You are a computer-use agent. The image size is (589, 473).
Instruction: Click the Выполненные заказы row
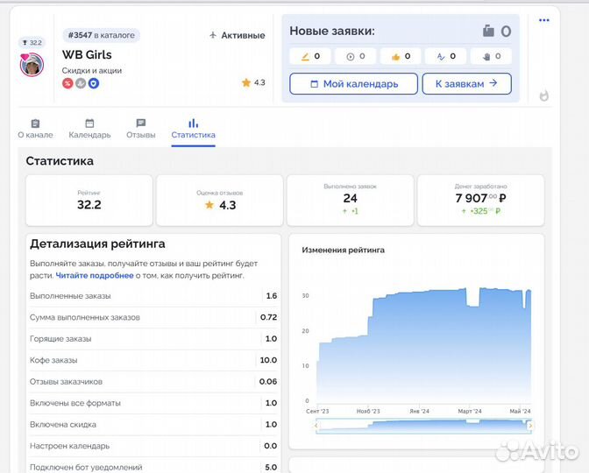pos(153,296)
